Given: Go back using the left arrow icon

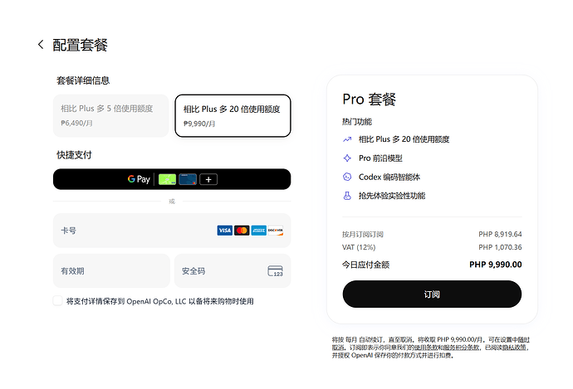Looking at the screenshot, I should [x=41, y=45].
